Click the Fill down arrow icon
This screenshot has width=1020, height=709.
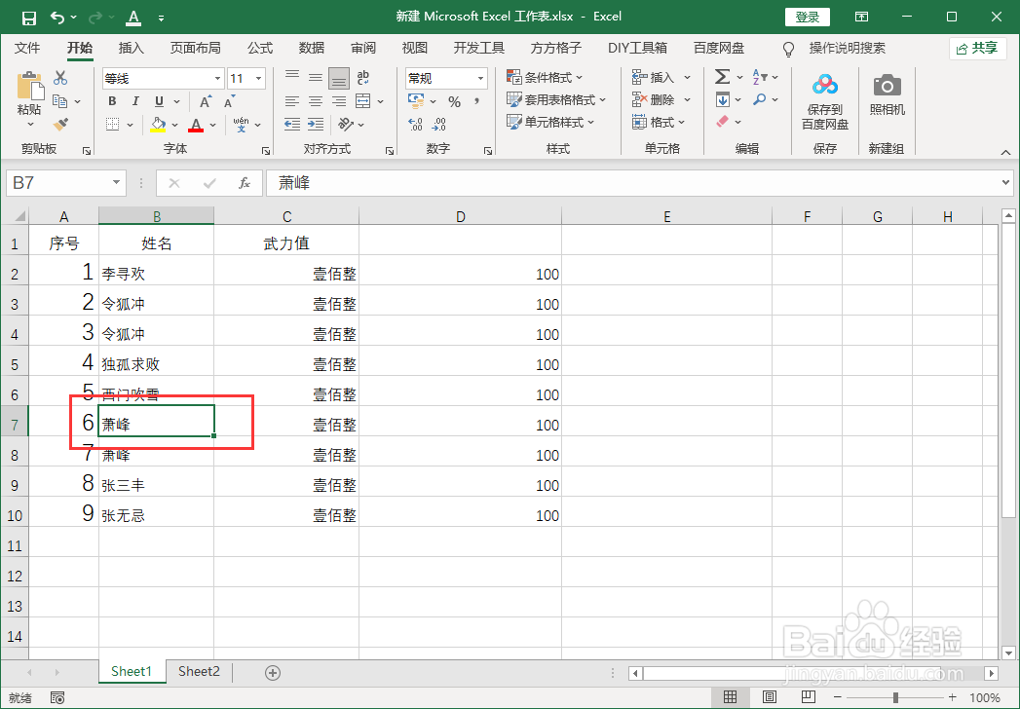[x=722, y=99]
